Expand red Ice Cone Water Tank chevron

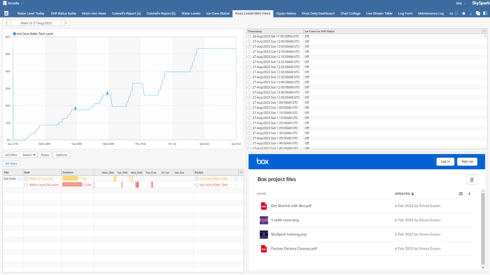236,185
